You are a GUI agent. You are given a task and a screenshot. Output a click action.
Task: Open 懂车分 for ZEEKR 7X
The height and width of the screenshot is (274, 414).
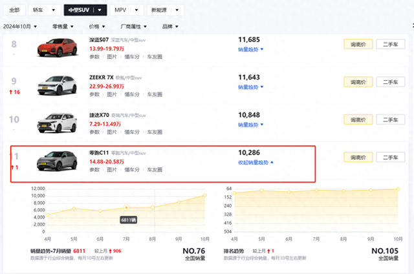click(132, 94)
